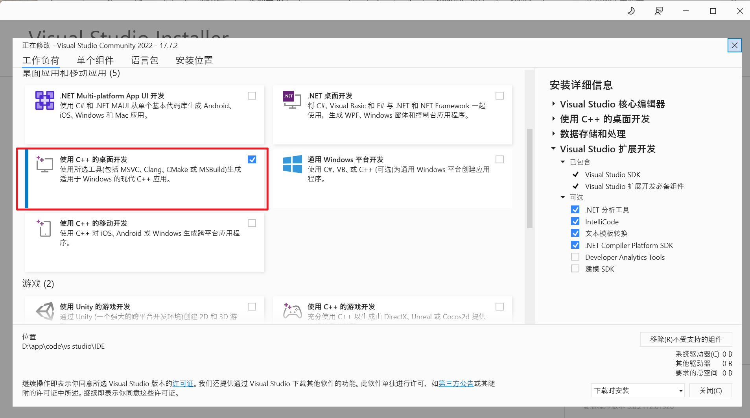Switch to the 工作负荷 tab
Image resolution: width=750 pixels, height=418 pixels.
click(x=41, y=60)
